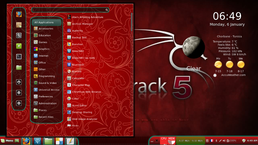Click the MEM monitor applet
Screen dimensions: 258x145
pyautogui.click(x=171, y=141)
